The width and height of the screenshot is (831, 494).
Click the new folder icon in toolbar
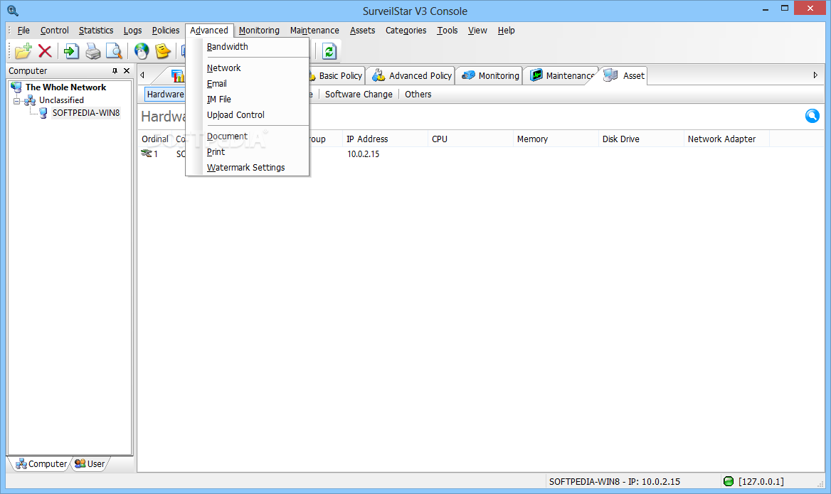click(23, 51)
